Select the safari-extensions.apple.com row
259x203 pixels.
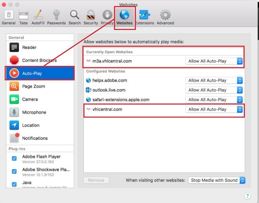(164, 99)
